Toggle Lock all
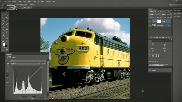Viewport: 182px width, 102px height. [x=160, y=18]
